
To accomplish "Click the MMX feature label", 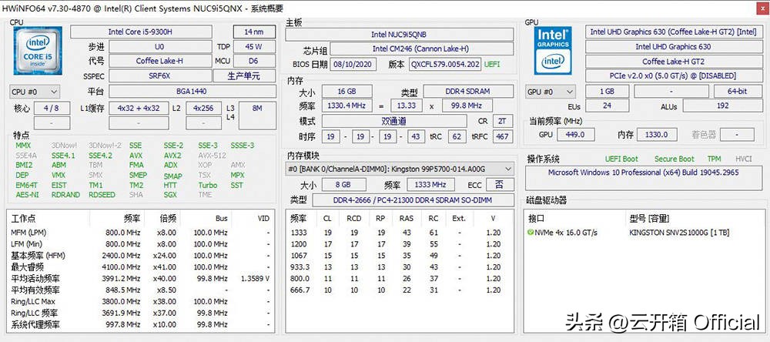I will click(x=23, y=146).
